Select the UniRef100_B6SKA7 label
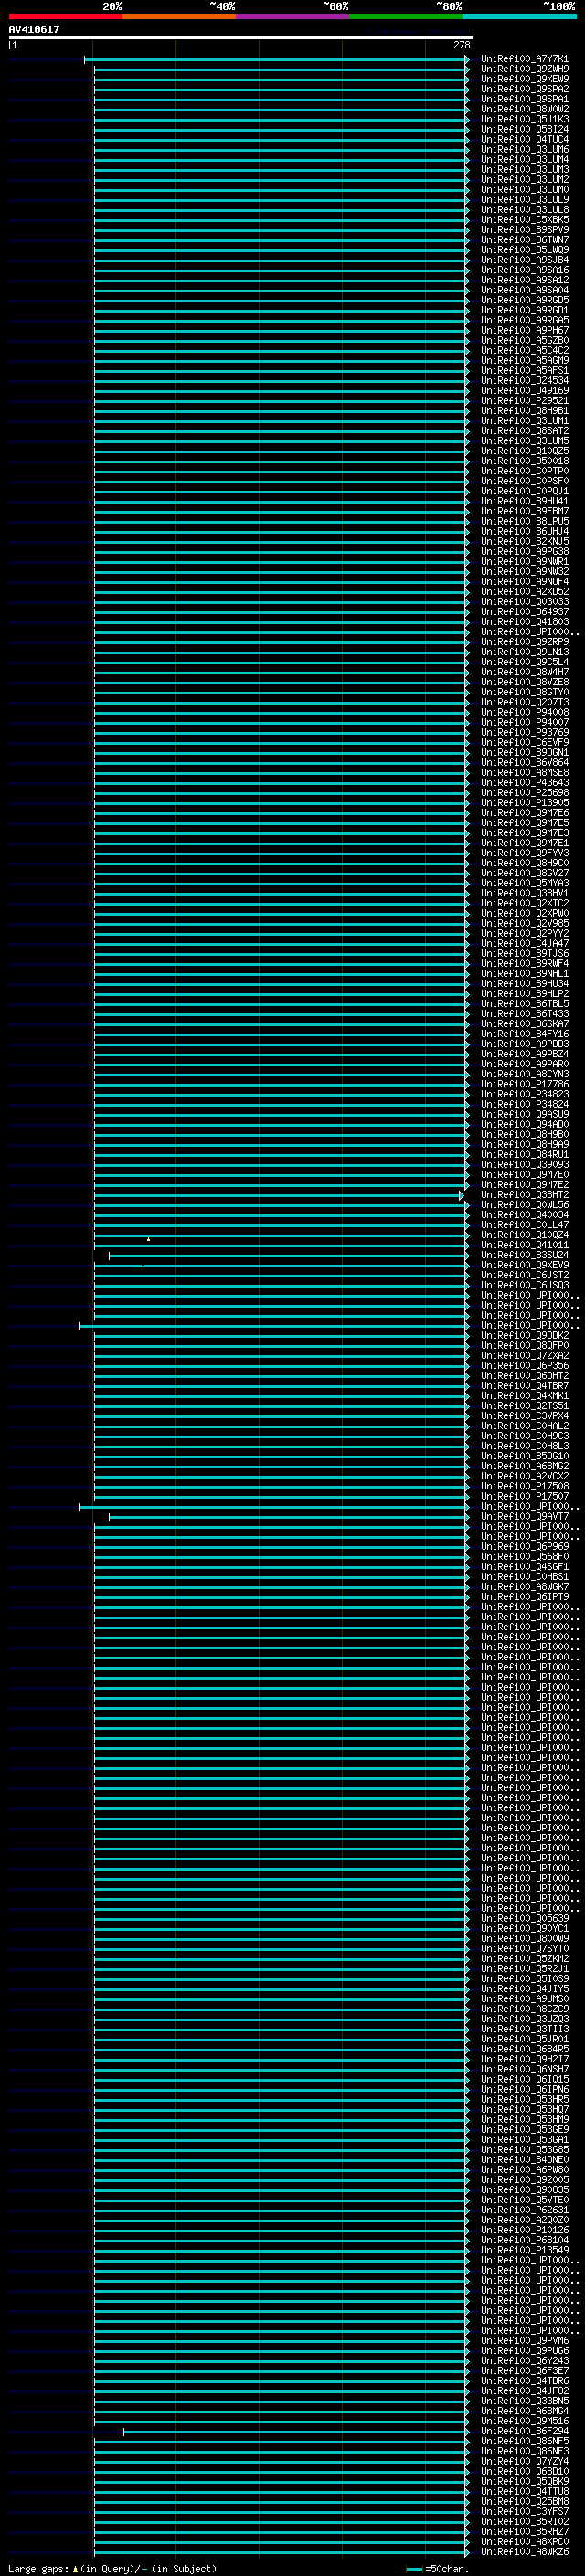 coord(524,1024)
